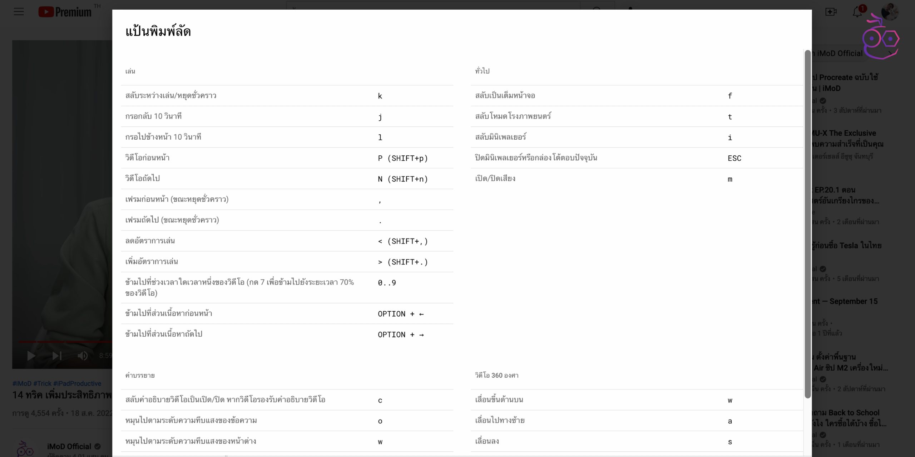Click the #iMoD hashtag link
Viewport: 915px width, 457px height.
click(22, 383)
